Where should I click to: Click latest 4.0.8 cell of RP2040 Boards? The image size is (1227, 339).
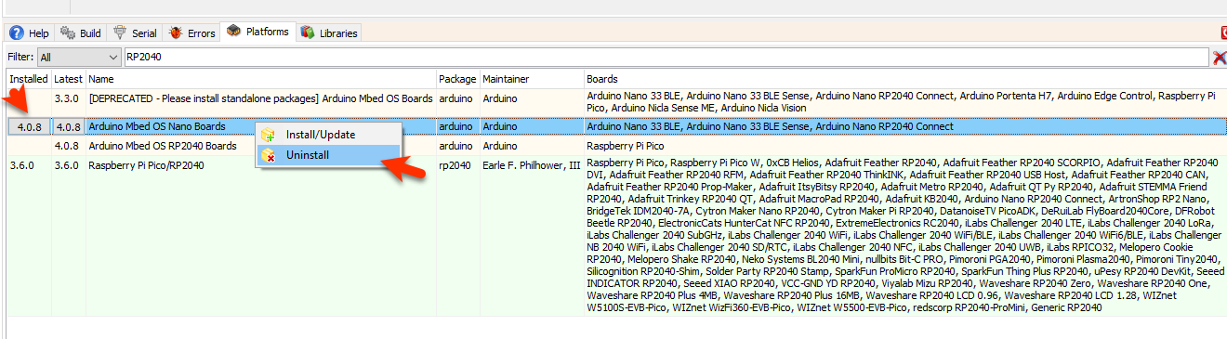tap(69, 146)
